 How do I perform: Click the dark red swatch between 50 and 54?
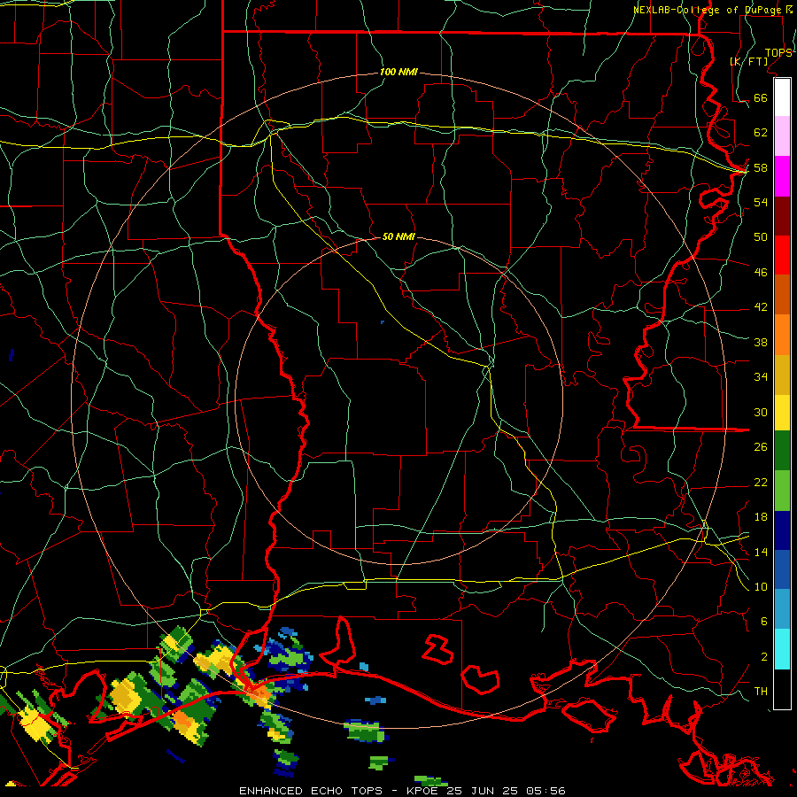(x=782, y=217)
